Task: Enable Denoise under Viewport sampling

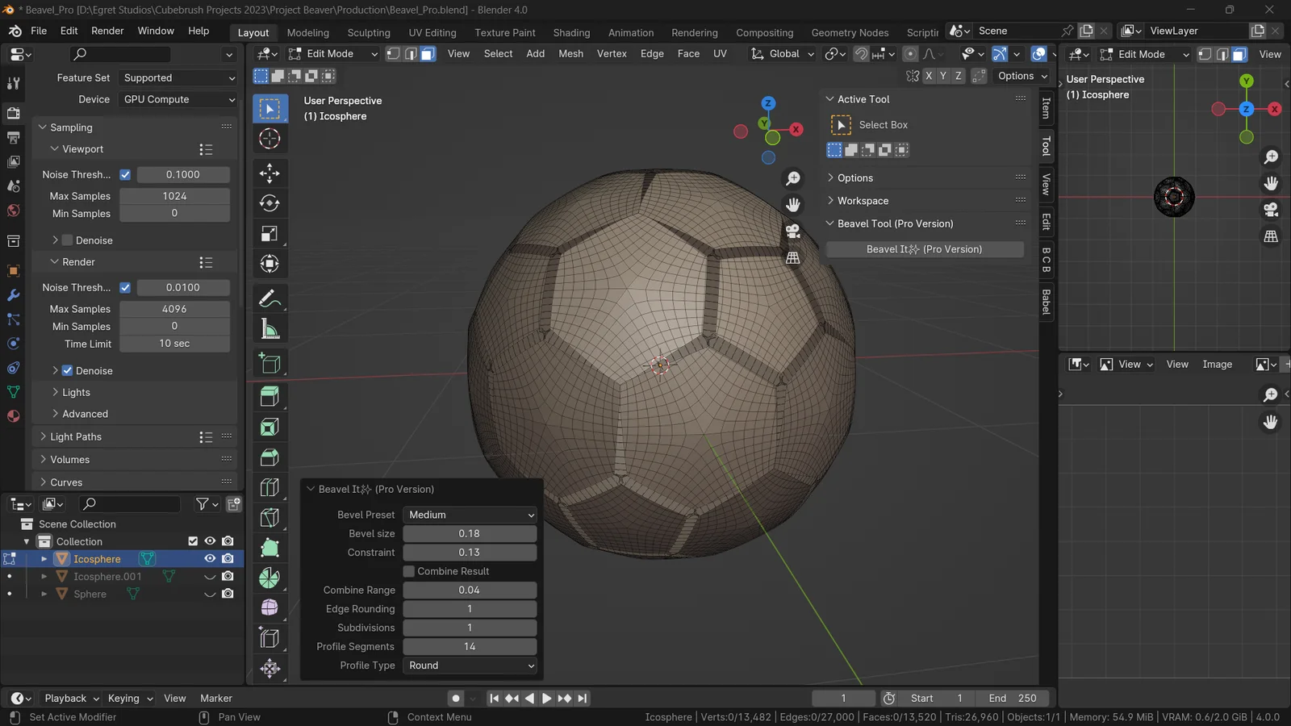Action: click(x=66, y=240)
